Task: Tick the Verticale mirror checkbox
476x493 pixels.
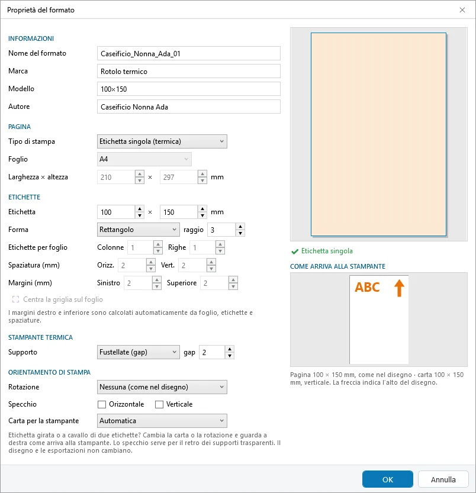Action: point(159,404)
